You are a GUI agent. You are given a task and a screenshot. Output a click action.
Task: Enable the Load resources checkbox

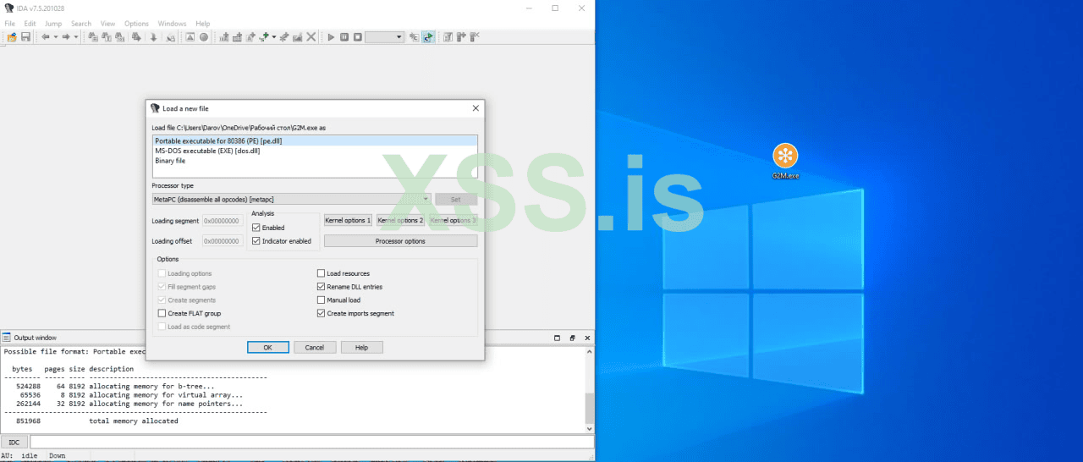(x=321, y=273)
